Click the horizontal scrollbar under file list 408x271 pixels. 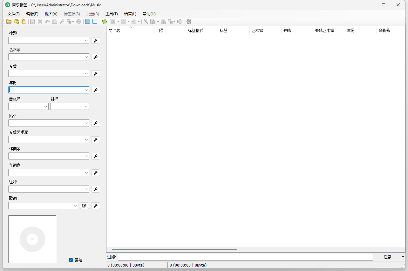(x=174, y=249)
